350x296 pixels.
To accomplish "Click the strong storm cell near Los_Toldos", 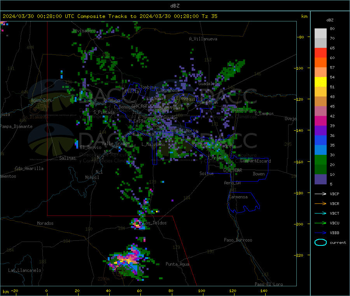I will click(138, 224).
